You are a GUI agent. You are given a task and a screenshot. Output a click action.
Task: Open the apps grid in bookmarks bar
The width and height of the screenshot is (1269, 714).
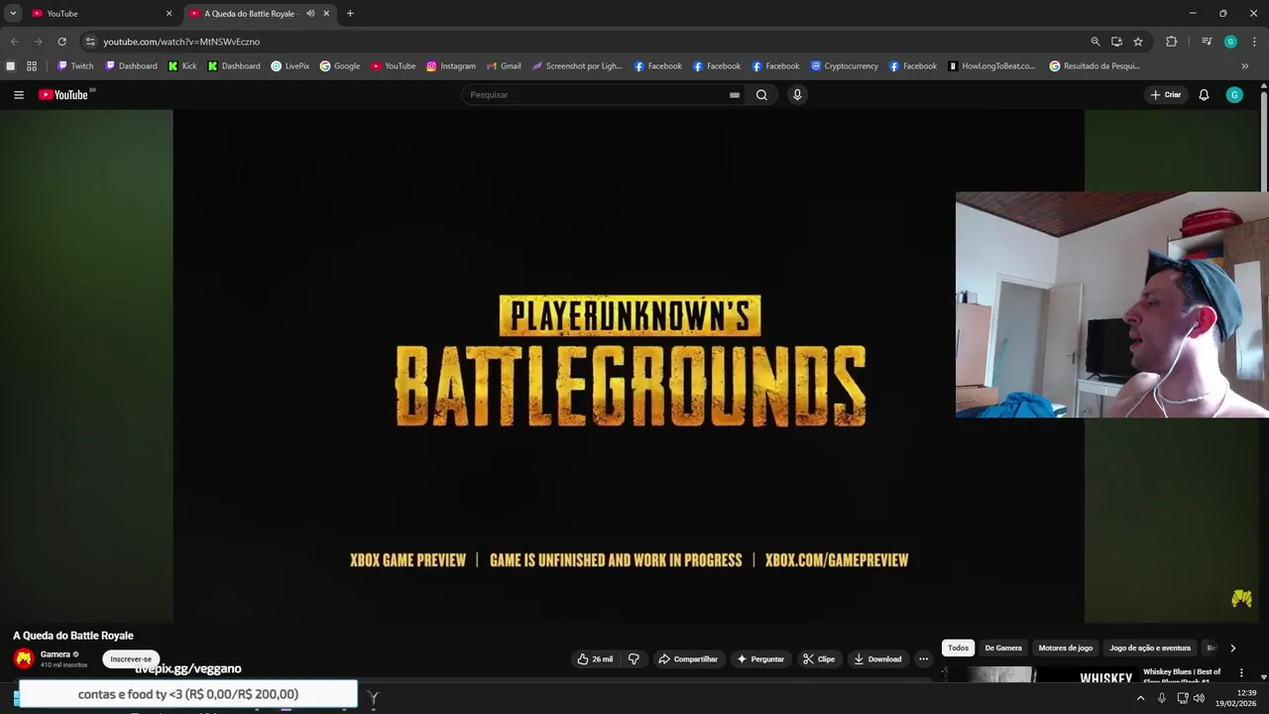coord(32,66)
